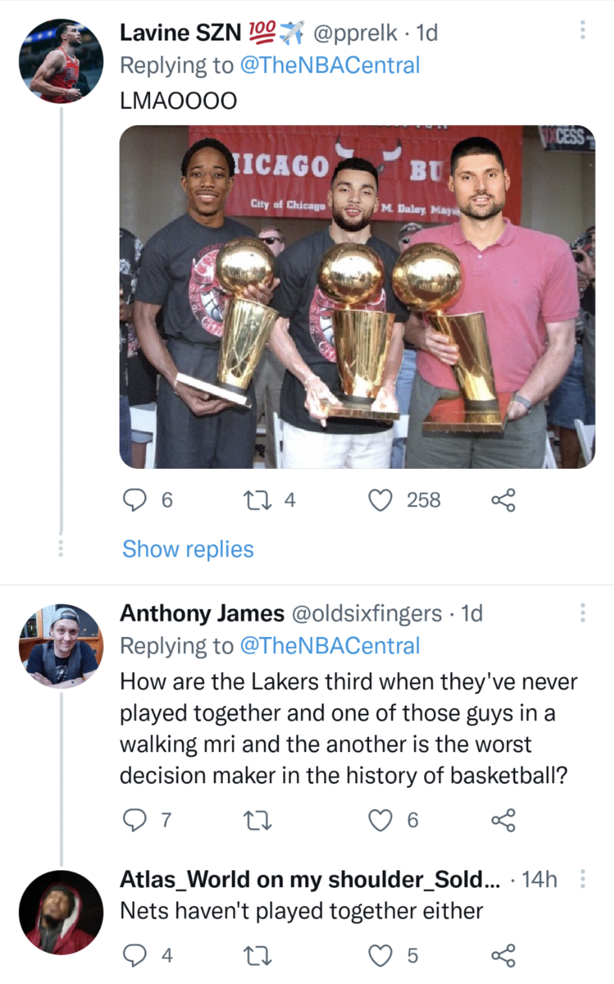Reply to the Atlas_World Nets tweet
This screenshot has width=614, height=984.
click(135, 955)
